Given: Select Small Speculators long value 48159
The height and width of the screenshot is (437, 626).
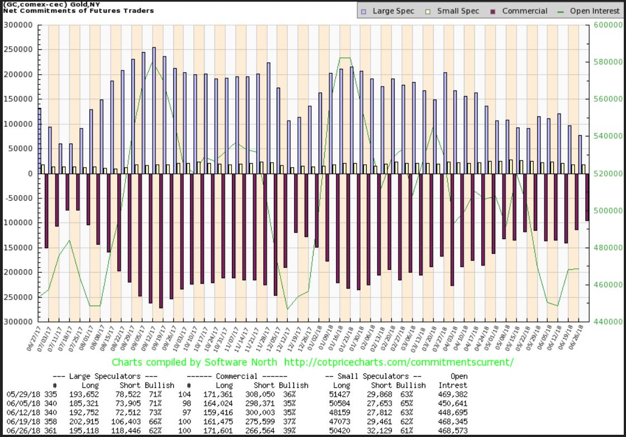Looking at the screenshot, I should [340, 412].
